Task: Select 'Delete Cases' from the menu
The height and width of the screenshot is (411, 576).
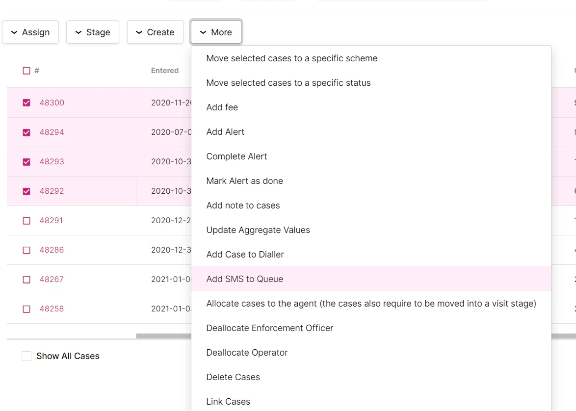Action: 233,377
